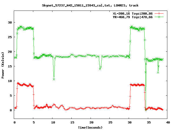Click the green legend line sample

tap(159, 17)
